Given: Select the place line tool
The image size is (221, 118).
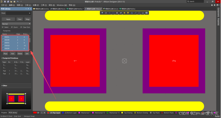Looking at the screenshot, I should pos(135,13).
